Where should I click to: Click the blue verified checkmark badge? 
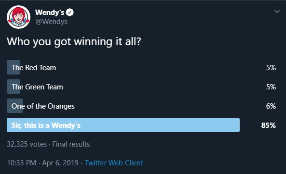coord(70,12)
